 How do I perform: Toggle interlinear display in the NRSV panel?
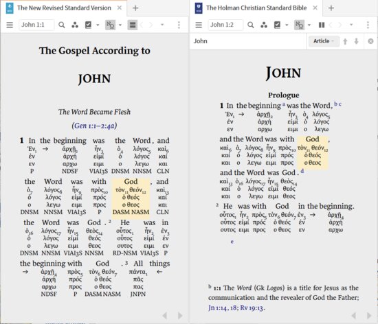point(111,25)
